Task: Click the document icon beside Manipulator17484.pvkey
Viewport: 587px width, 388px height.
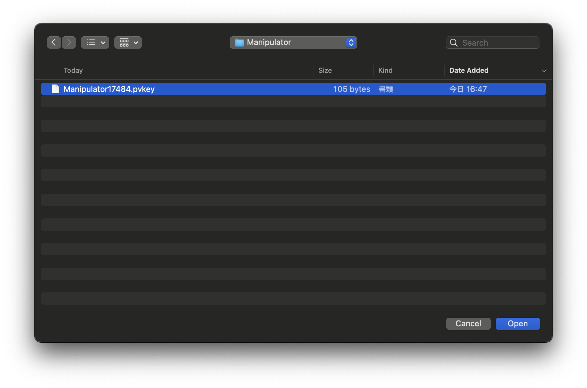Action: tap(56, 89)
